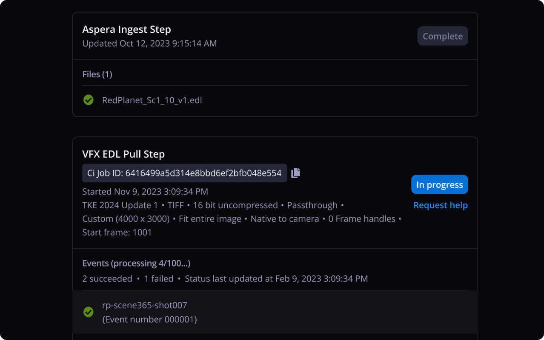Select the RedPlanet_Sc1_10_v1.edl file name
Viewport: 544px width, 340px height.
152,100
